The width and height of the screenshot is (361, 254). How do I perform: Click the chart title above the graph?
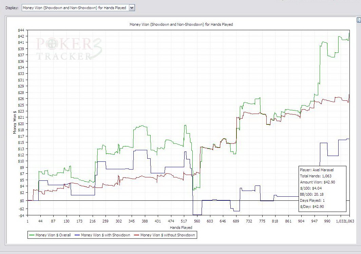click(181, 24)
